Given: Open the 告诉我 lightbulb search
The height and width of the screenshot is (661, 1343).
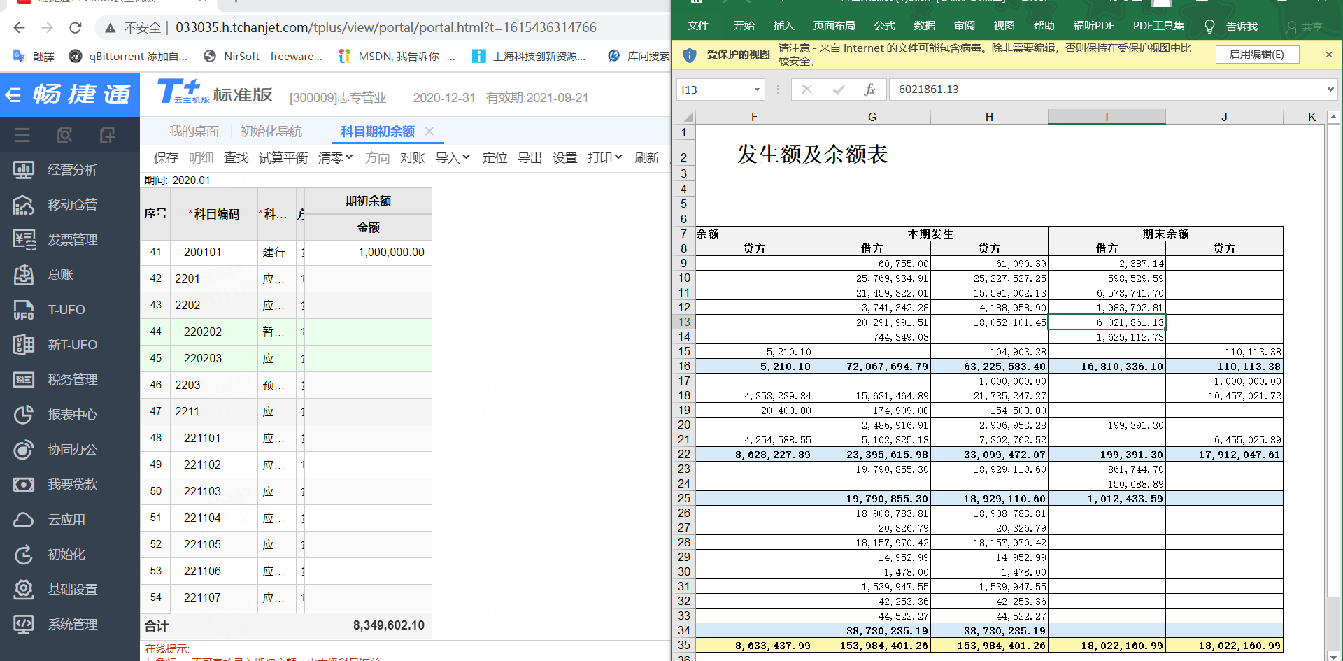Looking at the screenshot, I should point(1231,27).
